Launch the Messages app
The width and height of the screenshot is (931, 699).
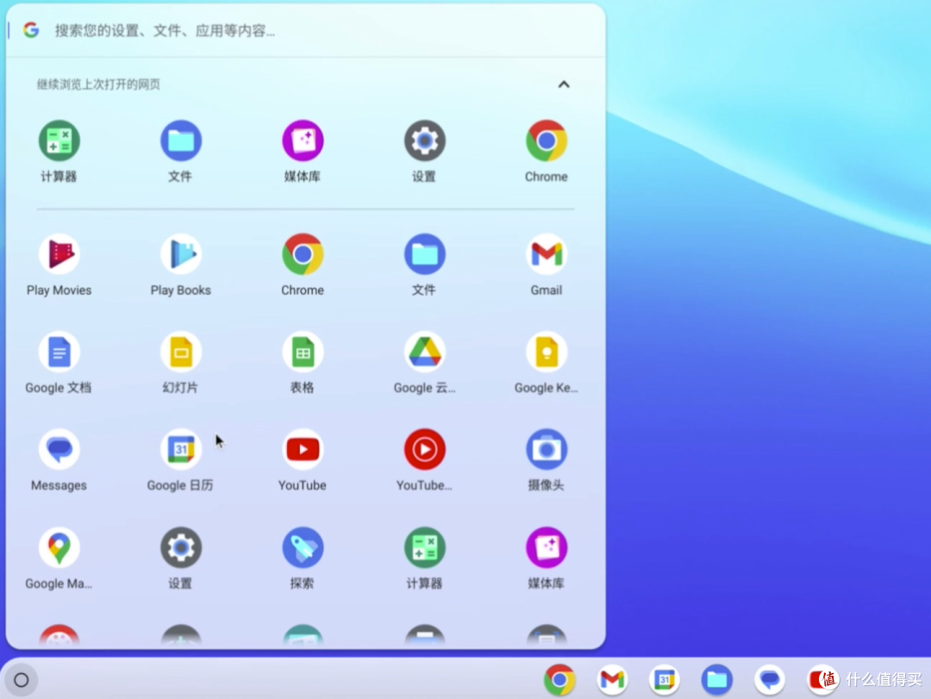point(59,449)
